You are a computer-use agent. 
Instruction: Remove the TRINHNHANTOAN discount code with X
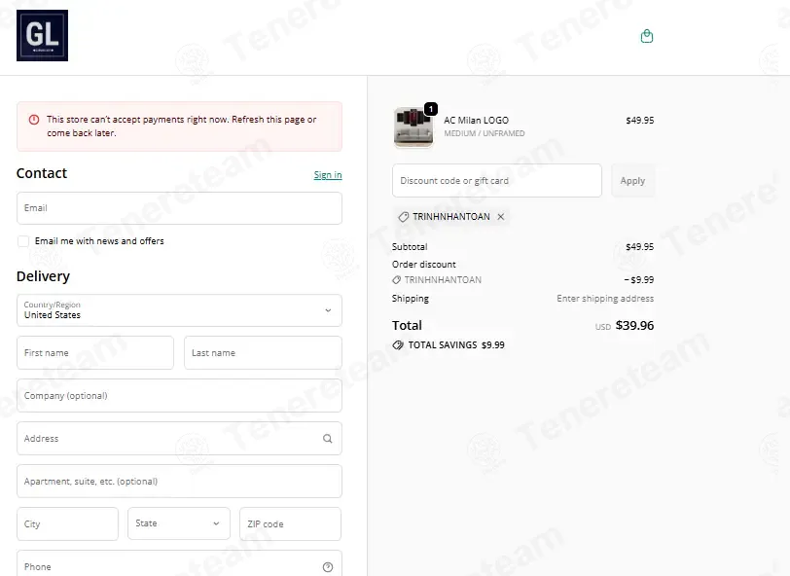(501, 217)
